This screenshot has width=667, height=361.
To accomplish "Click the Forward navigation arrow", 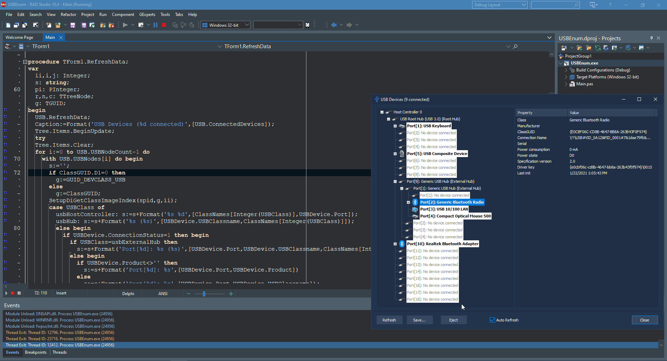I will coord(349,25).
